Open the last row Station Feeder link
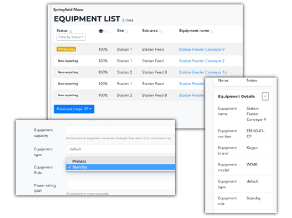 click(192, 95)
